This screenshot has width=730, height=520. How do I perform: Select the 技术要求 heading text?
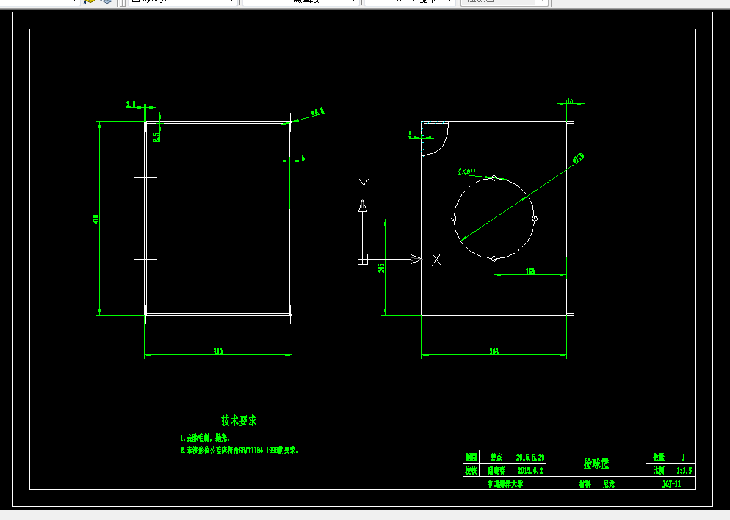pos(239,421)
